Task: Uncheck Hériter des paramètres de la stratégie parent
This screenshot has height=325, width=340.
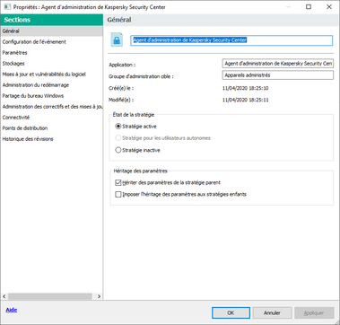Action: (x=118, y=182)
